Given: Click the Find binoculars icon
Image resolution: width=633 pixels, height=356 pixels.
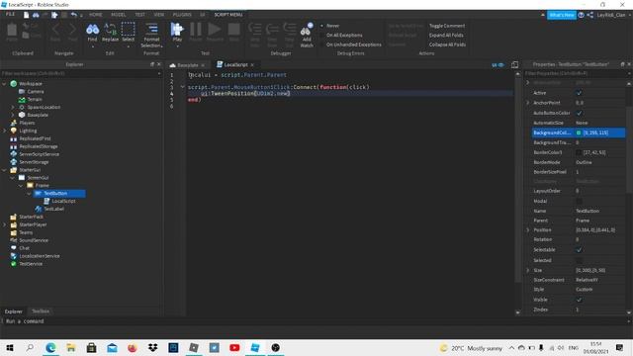Looking at the screenshot, I should (92, 30).
